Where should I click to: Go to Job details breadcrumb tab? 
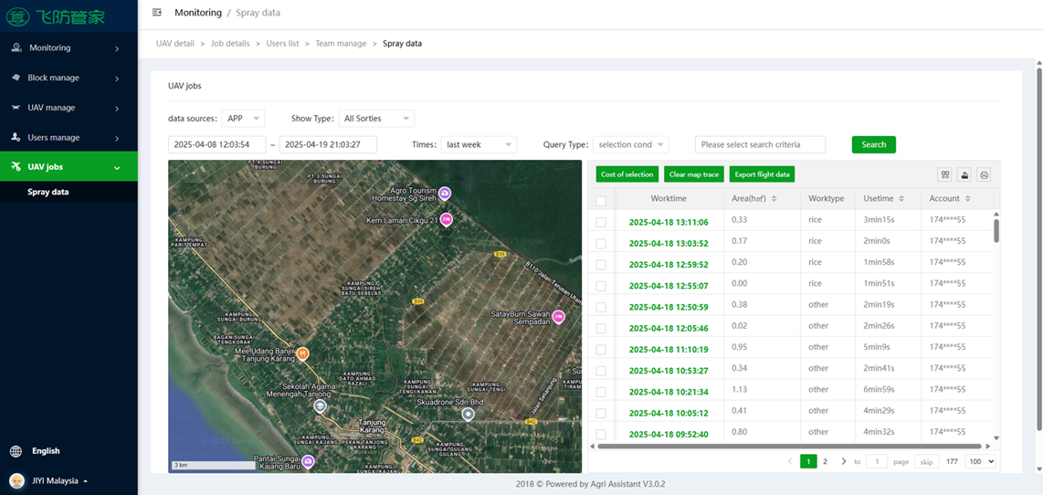[229, 43]
